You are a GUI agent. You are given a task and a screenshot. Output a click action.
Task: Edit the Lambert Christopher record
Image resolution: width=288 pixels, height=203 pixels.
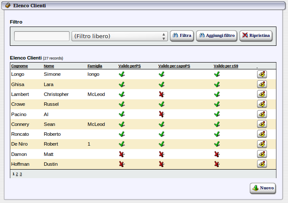(262, 94)
